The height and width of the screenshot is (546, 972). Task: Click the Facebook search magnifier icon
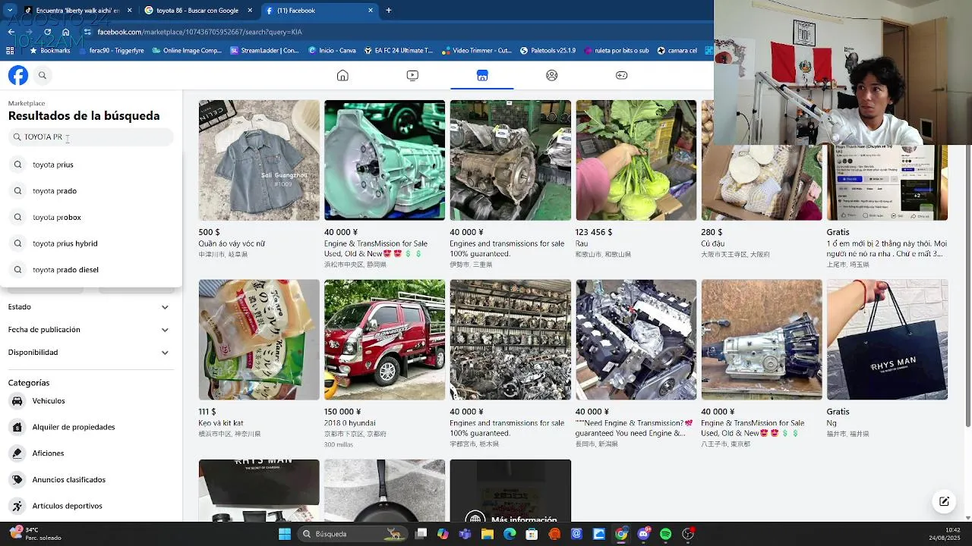pos(43,75)
